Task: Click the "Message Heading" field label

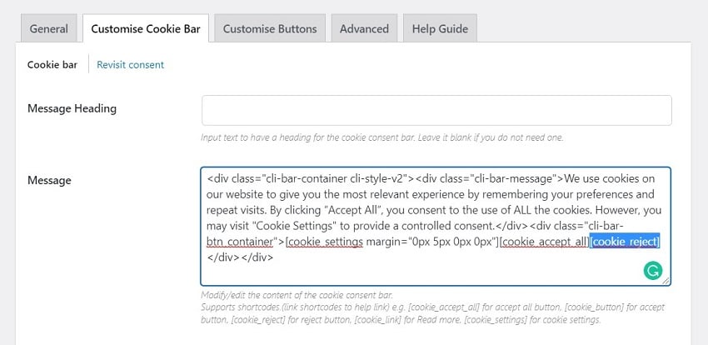Action: click(x=72, y=108)
